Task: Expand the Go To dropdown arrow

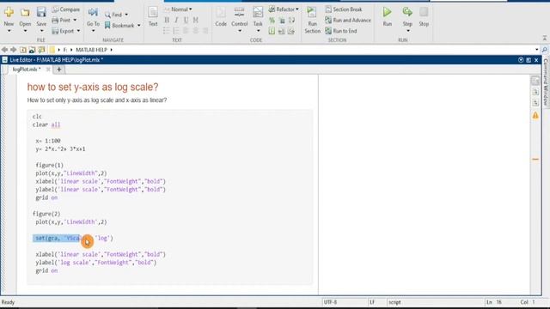Action: 93,31
